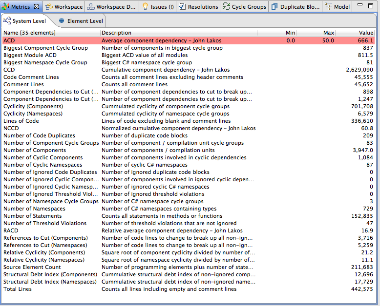Image resolution: width=380 pixels, height=306 pixels.
Task: Click 'Average component dependency - John Lakos' description
Action: [x=161, y=40]
